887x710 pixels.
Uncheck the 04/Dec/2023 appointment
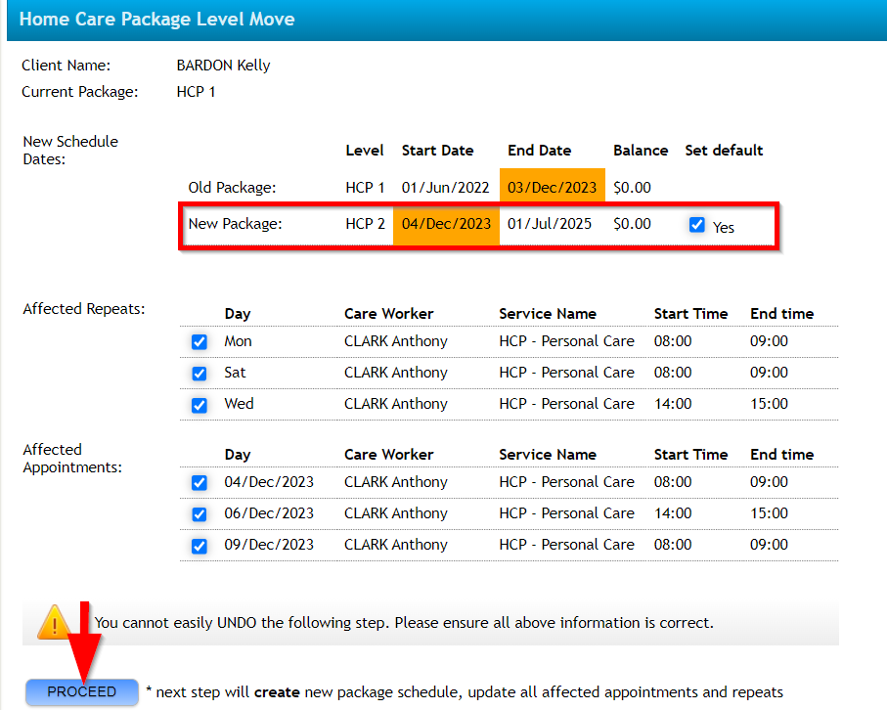[x=199, y=482]
